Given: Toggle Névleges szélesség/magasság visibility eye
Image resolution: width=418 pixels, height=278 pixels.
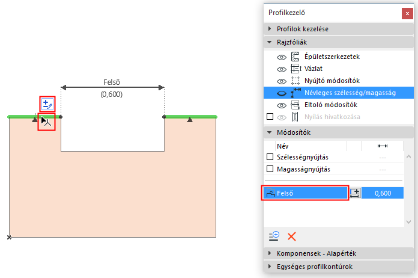Looking at the screenshot, I should click(x=282, y=93).
